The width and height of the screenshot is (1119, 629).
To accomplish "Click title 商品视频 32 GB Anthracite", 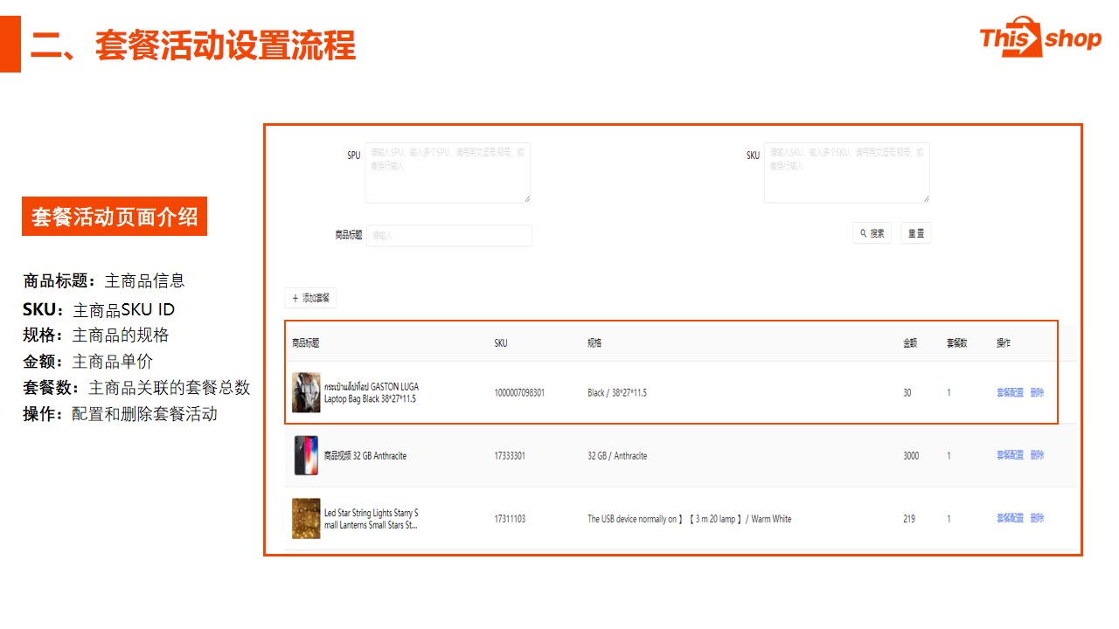I will (x=365, y=456).
